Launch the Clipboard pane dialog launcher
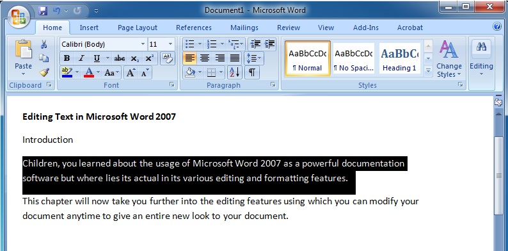 [x=49, y=85]
